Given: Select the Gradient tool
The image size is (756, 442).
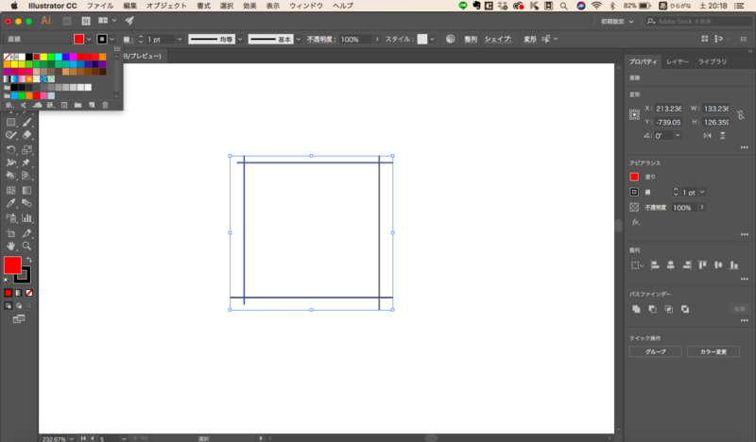Looking at the screenshot, I should 26,191.
